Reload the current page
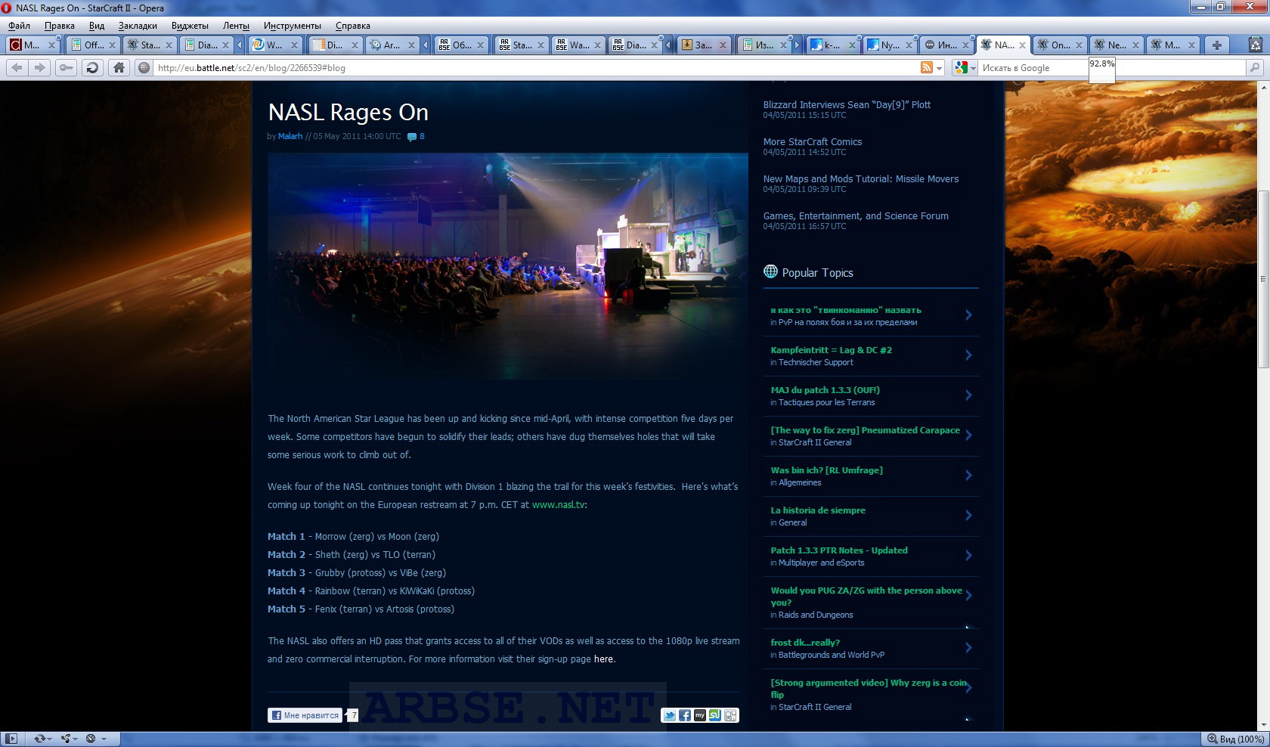The height and width of the screenshot is (747, 1270). pos(92,67)
